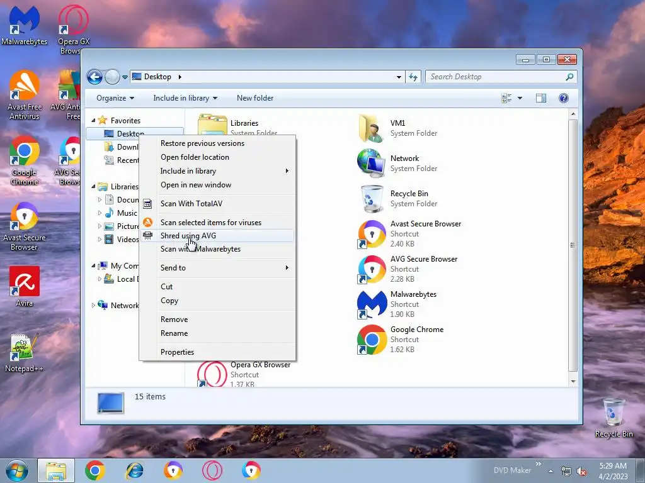Launch Opera GX from the taskbar
645x483 pixels.
pos(212,470)
